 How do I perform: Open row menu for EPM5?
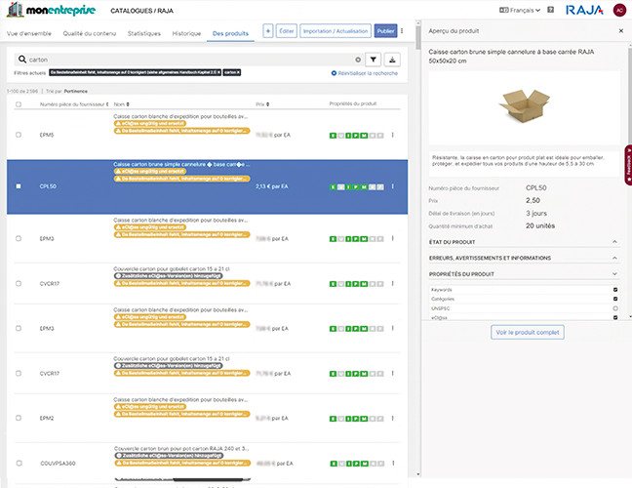point(393,135)
